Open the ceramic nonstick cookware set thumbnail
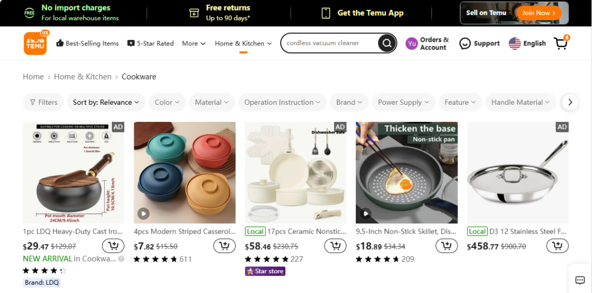The image size is (592, 293). (296, 172)
